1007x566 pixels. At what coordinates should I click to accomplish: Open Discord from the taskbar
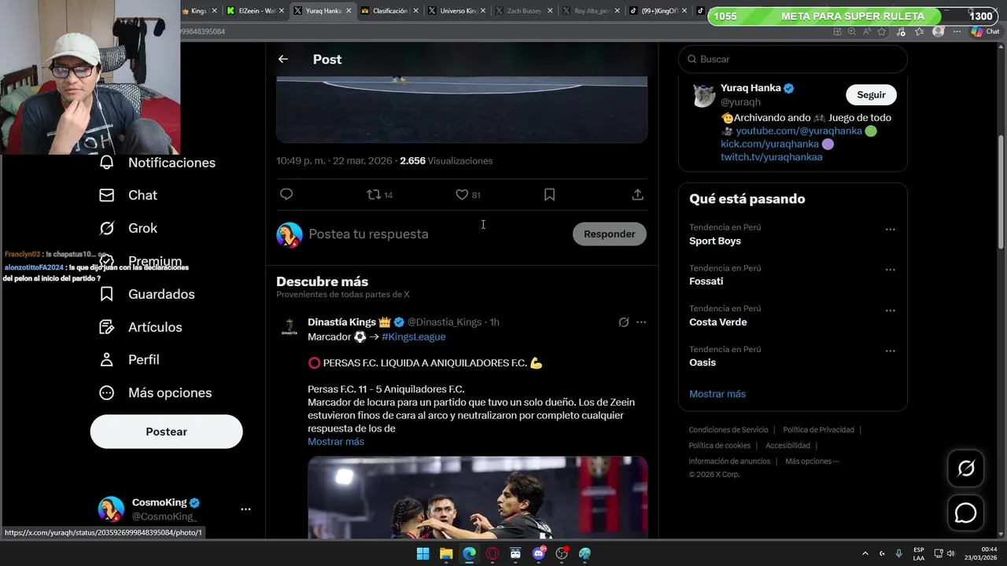click(x=539, y=553)
